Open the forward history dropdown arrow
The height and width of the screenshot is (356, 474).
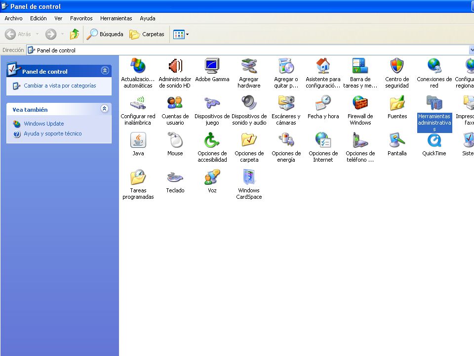click(x=62, y=34)
